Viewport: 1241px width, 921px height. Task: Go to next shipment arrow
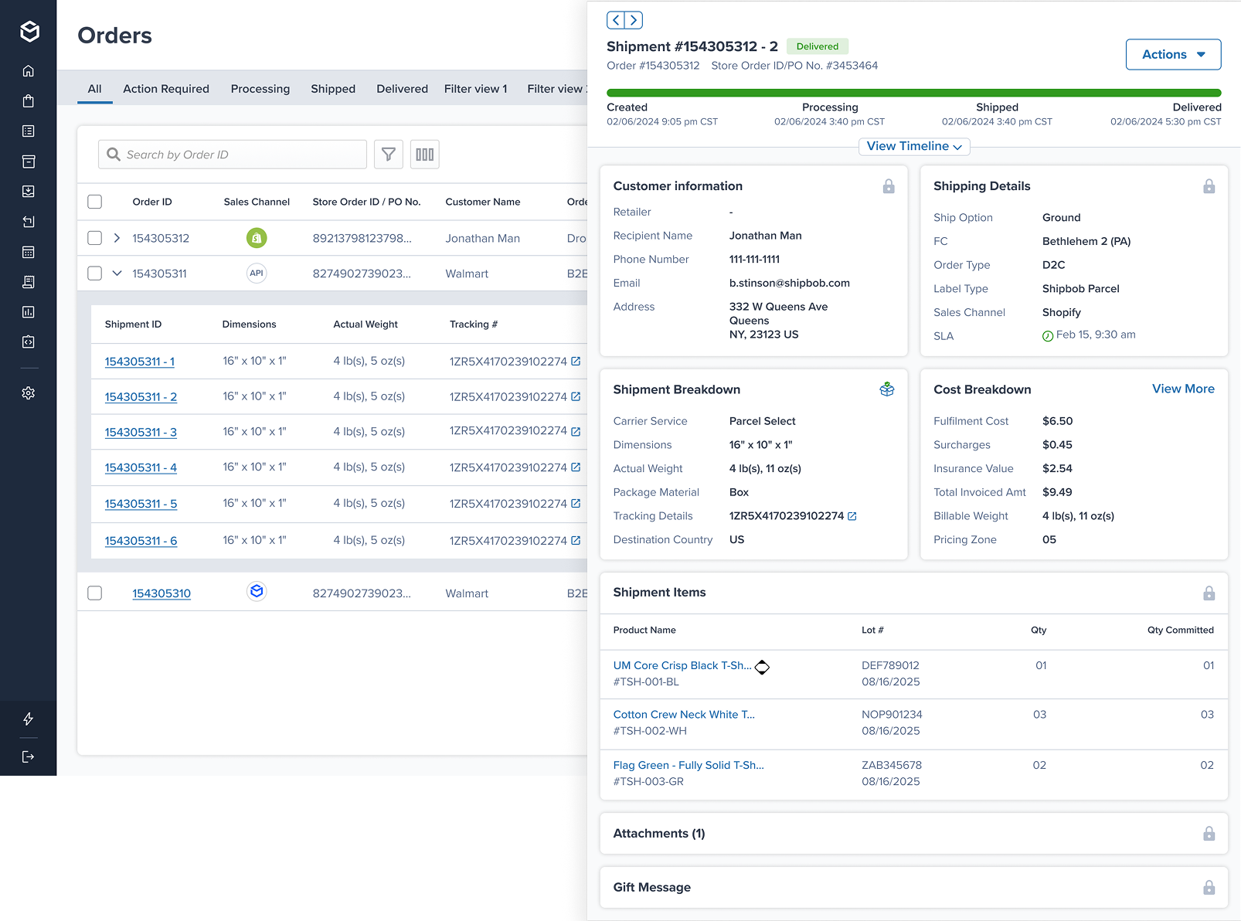634,20
